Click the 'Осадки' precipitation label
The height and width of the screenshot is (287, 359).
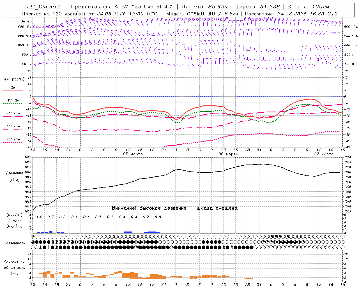[x=15, y=220]
